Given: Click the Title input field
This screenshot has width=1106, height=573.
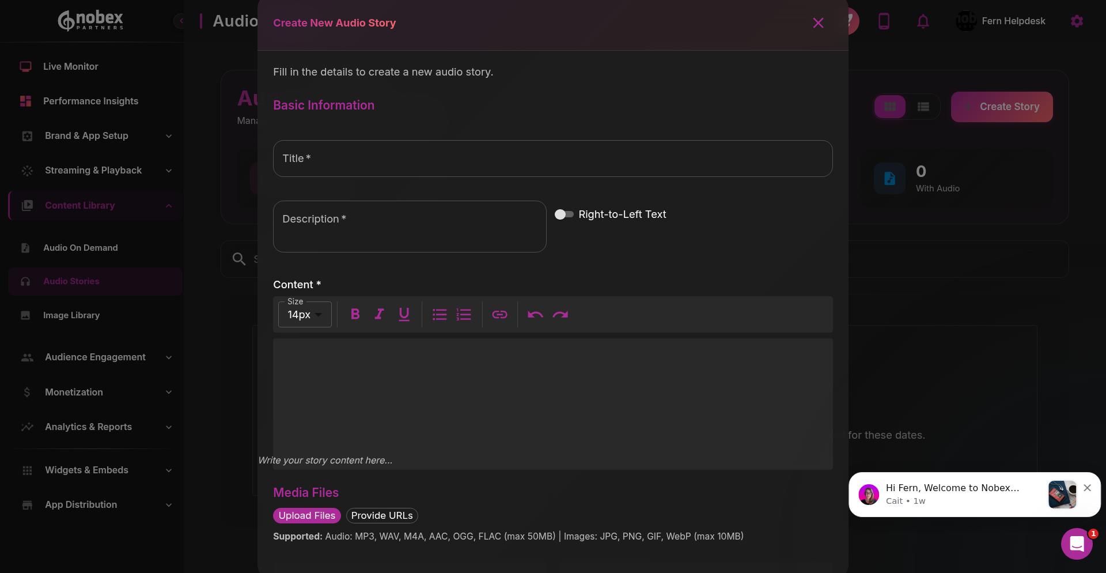Looking at the screenshot, I should (552, 159).
